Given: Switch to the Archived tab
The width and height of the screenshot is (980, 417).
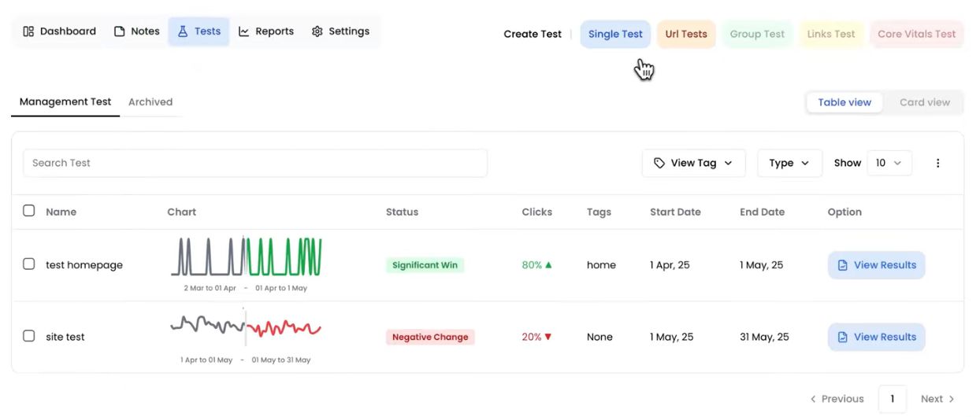Looking at the screenshot, I should tap(150, 101).
